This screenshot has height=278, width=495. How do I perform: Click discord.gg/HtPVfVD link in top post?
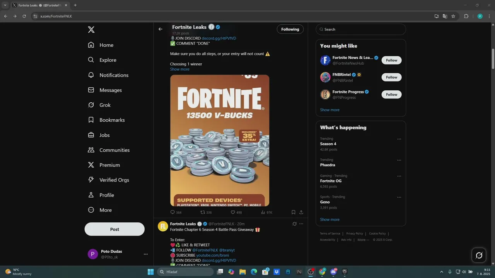pyautogui.click(x=218, y=39)
